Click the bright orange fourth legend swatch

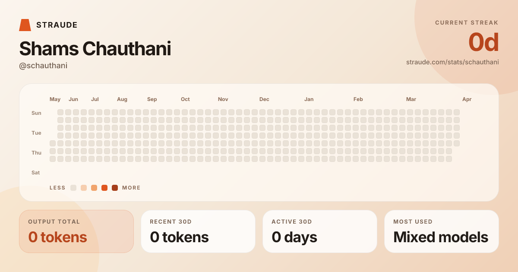104,188
